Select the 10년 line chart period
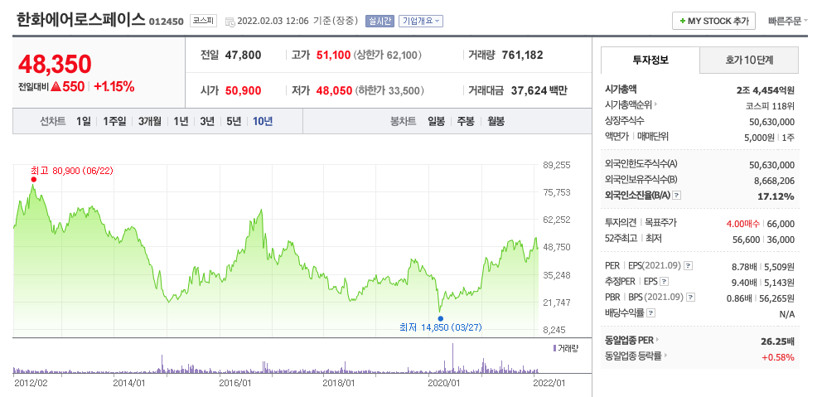Image resolution: width=822 pixels, height=397 pixels. click(263, 121)
